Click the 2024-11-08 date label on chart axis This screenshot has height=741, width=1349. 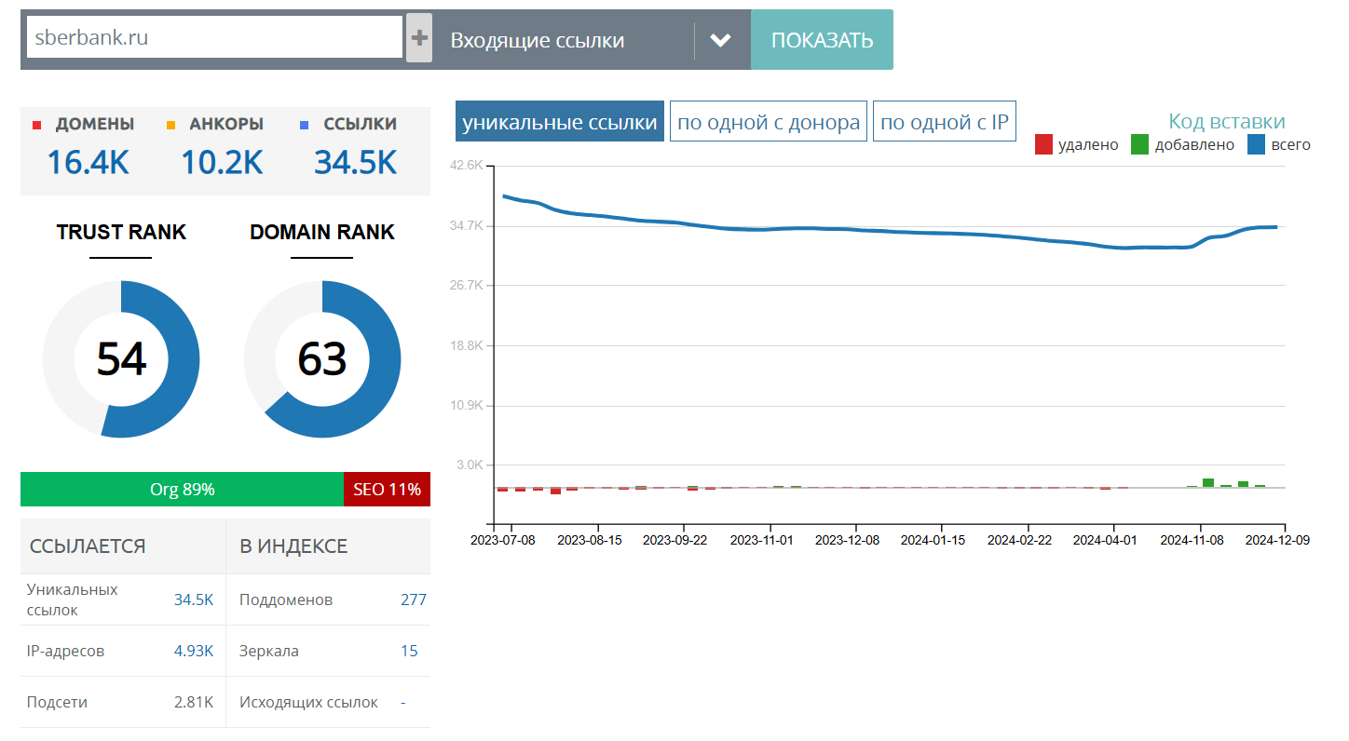pos(1192,540)
